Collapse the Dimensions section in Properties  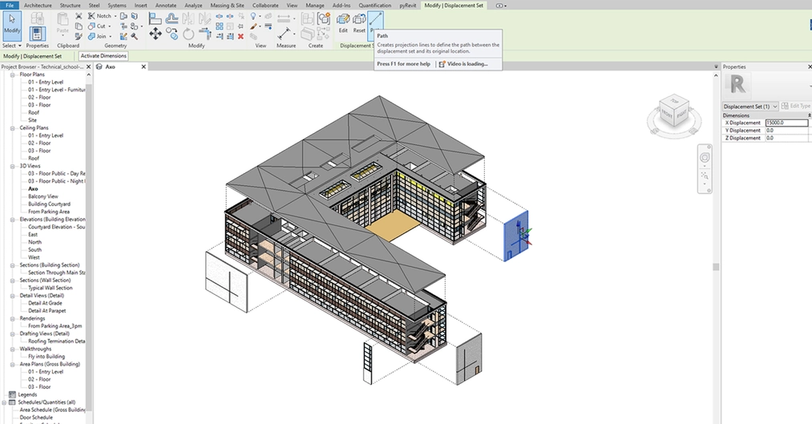click(809, 115)
